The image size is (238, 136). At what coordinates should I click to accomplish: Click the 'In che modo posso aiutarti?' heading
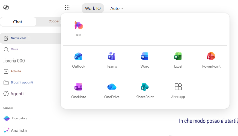tap(209, 121)
